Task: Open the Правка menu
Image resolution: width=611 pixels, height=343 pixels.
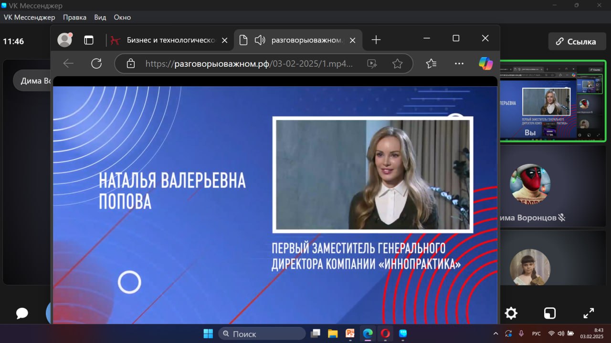Action: click(x=74, y=17)
